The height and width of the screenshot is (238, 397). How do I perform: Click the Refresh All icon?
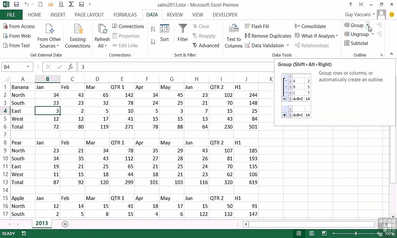pyautogui.click(x=102, y=29)
